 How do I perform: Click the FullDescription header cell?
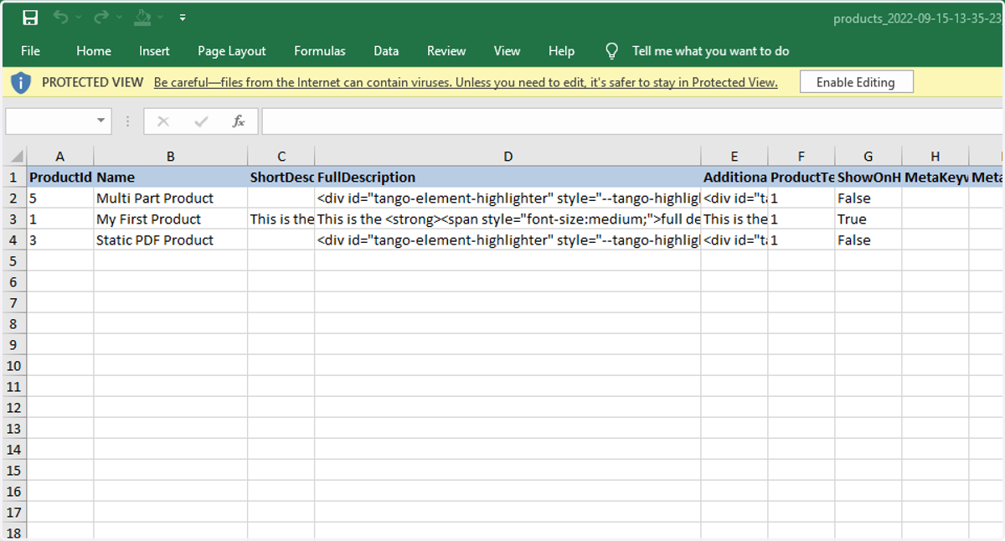click(x=508, y=178)
